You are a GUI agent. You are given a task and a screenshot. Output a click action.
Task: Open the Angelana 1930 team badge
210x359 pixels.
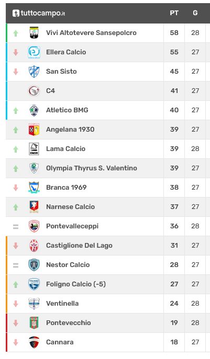click(34, 130)
